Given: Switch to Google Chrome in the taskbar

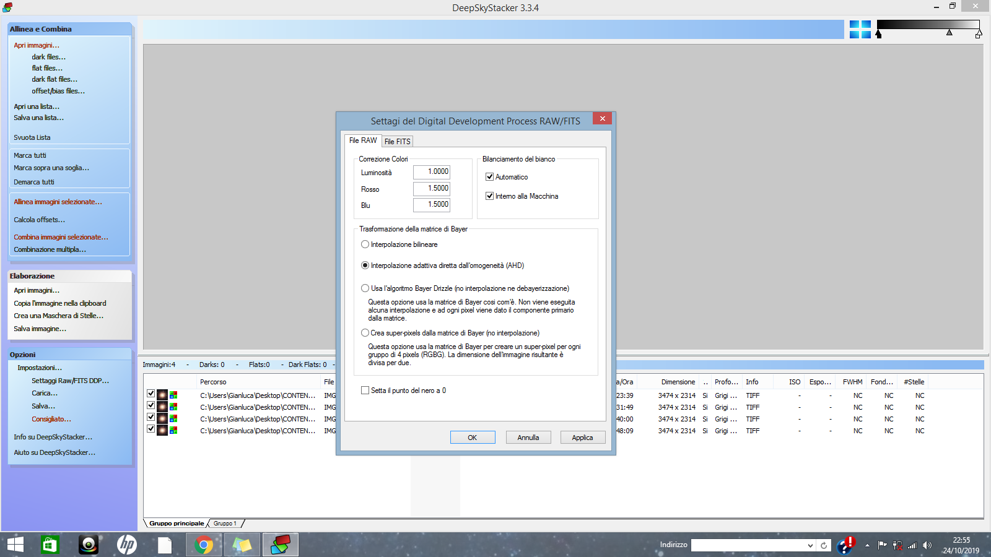Looking at the screenshot, I should [204, 545].
